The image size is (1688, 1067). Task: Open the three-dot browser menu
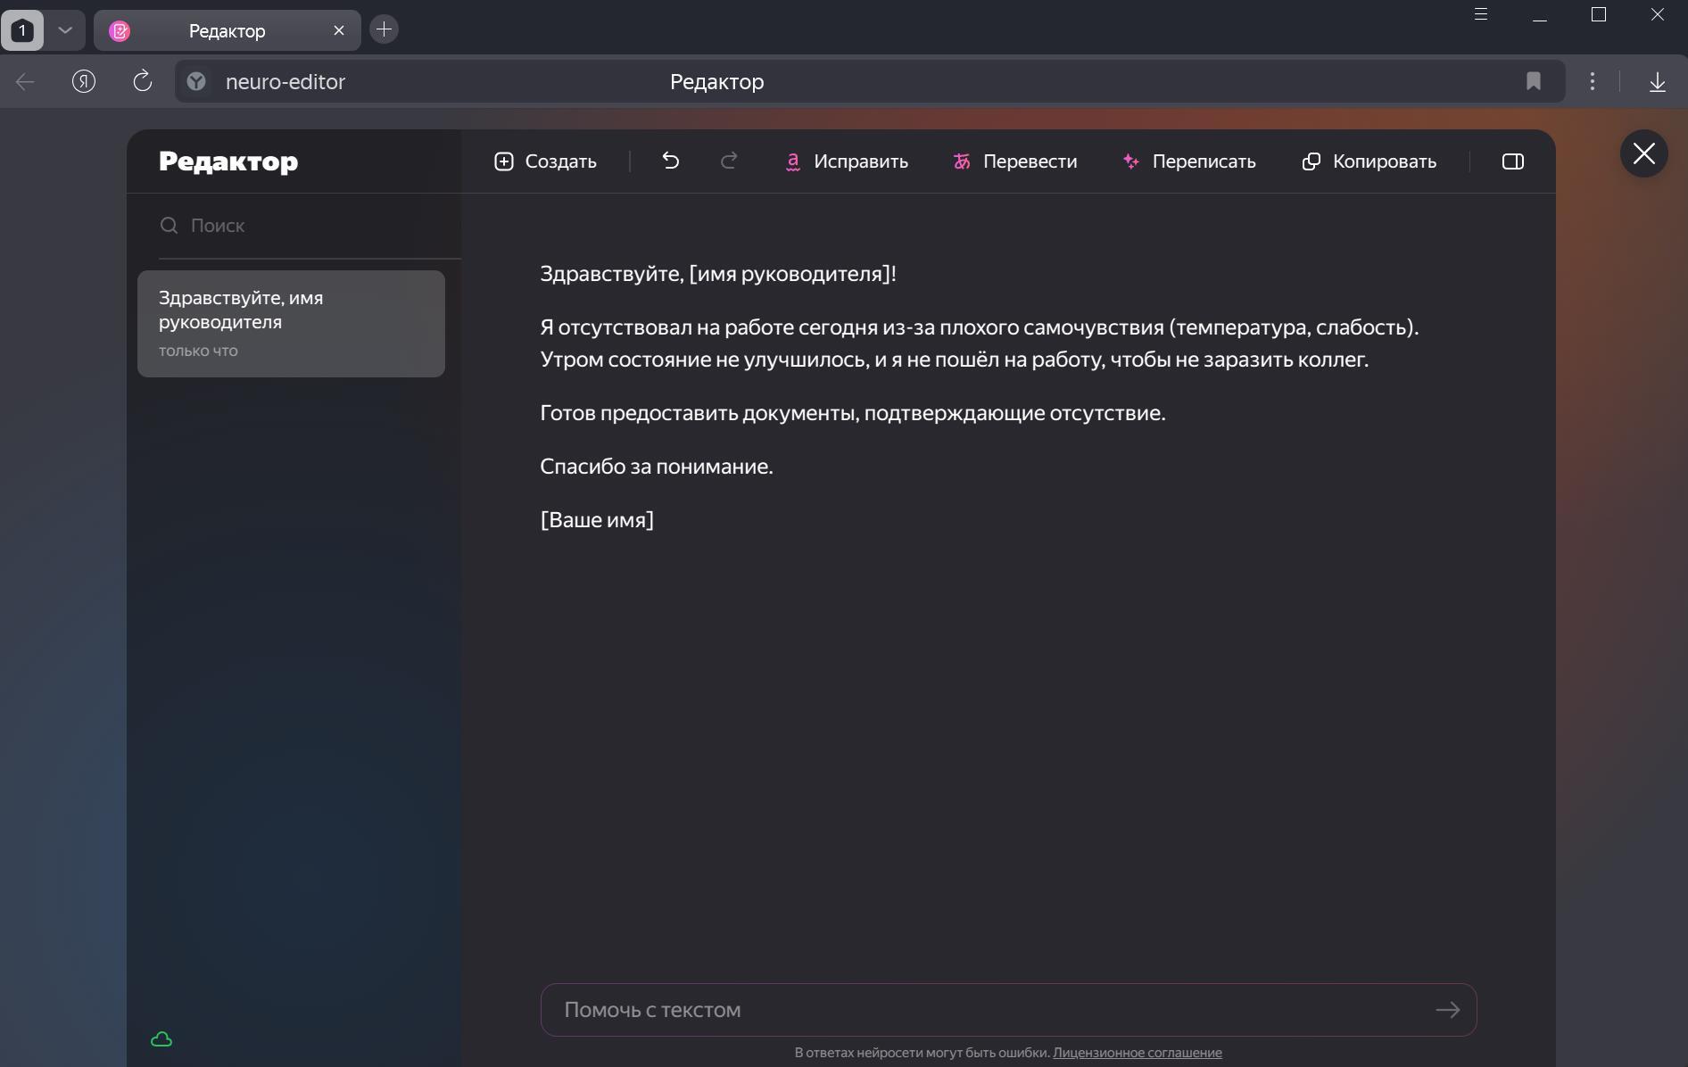pos(1593,81)
